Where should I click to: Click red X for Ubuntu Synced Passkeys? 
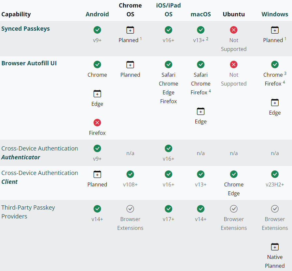pos(233,30)
